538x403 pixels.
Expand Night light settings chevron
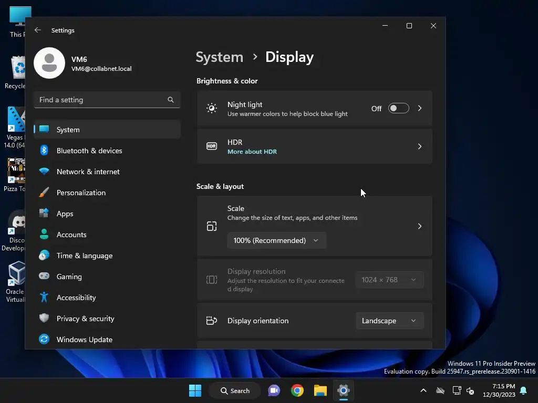pos(420,108)
